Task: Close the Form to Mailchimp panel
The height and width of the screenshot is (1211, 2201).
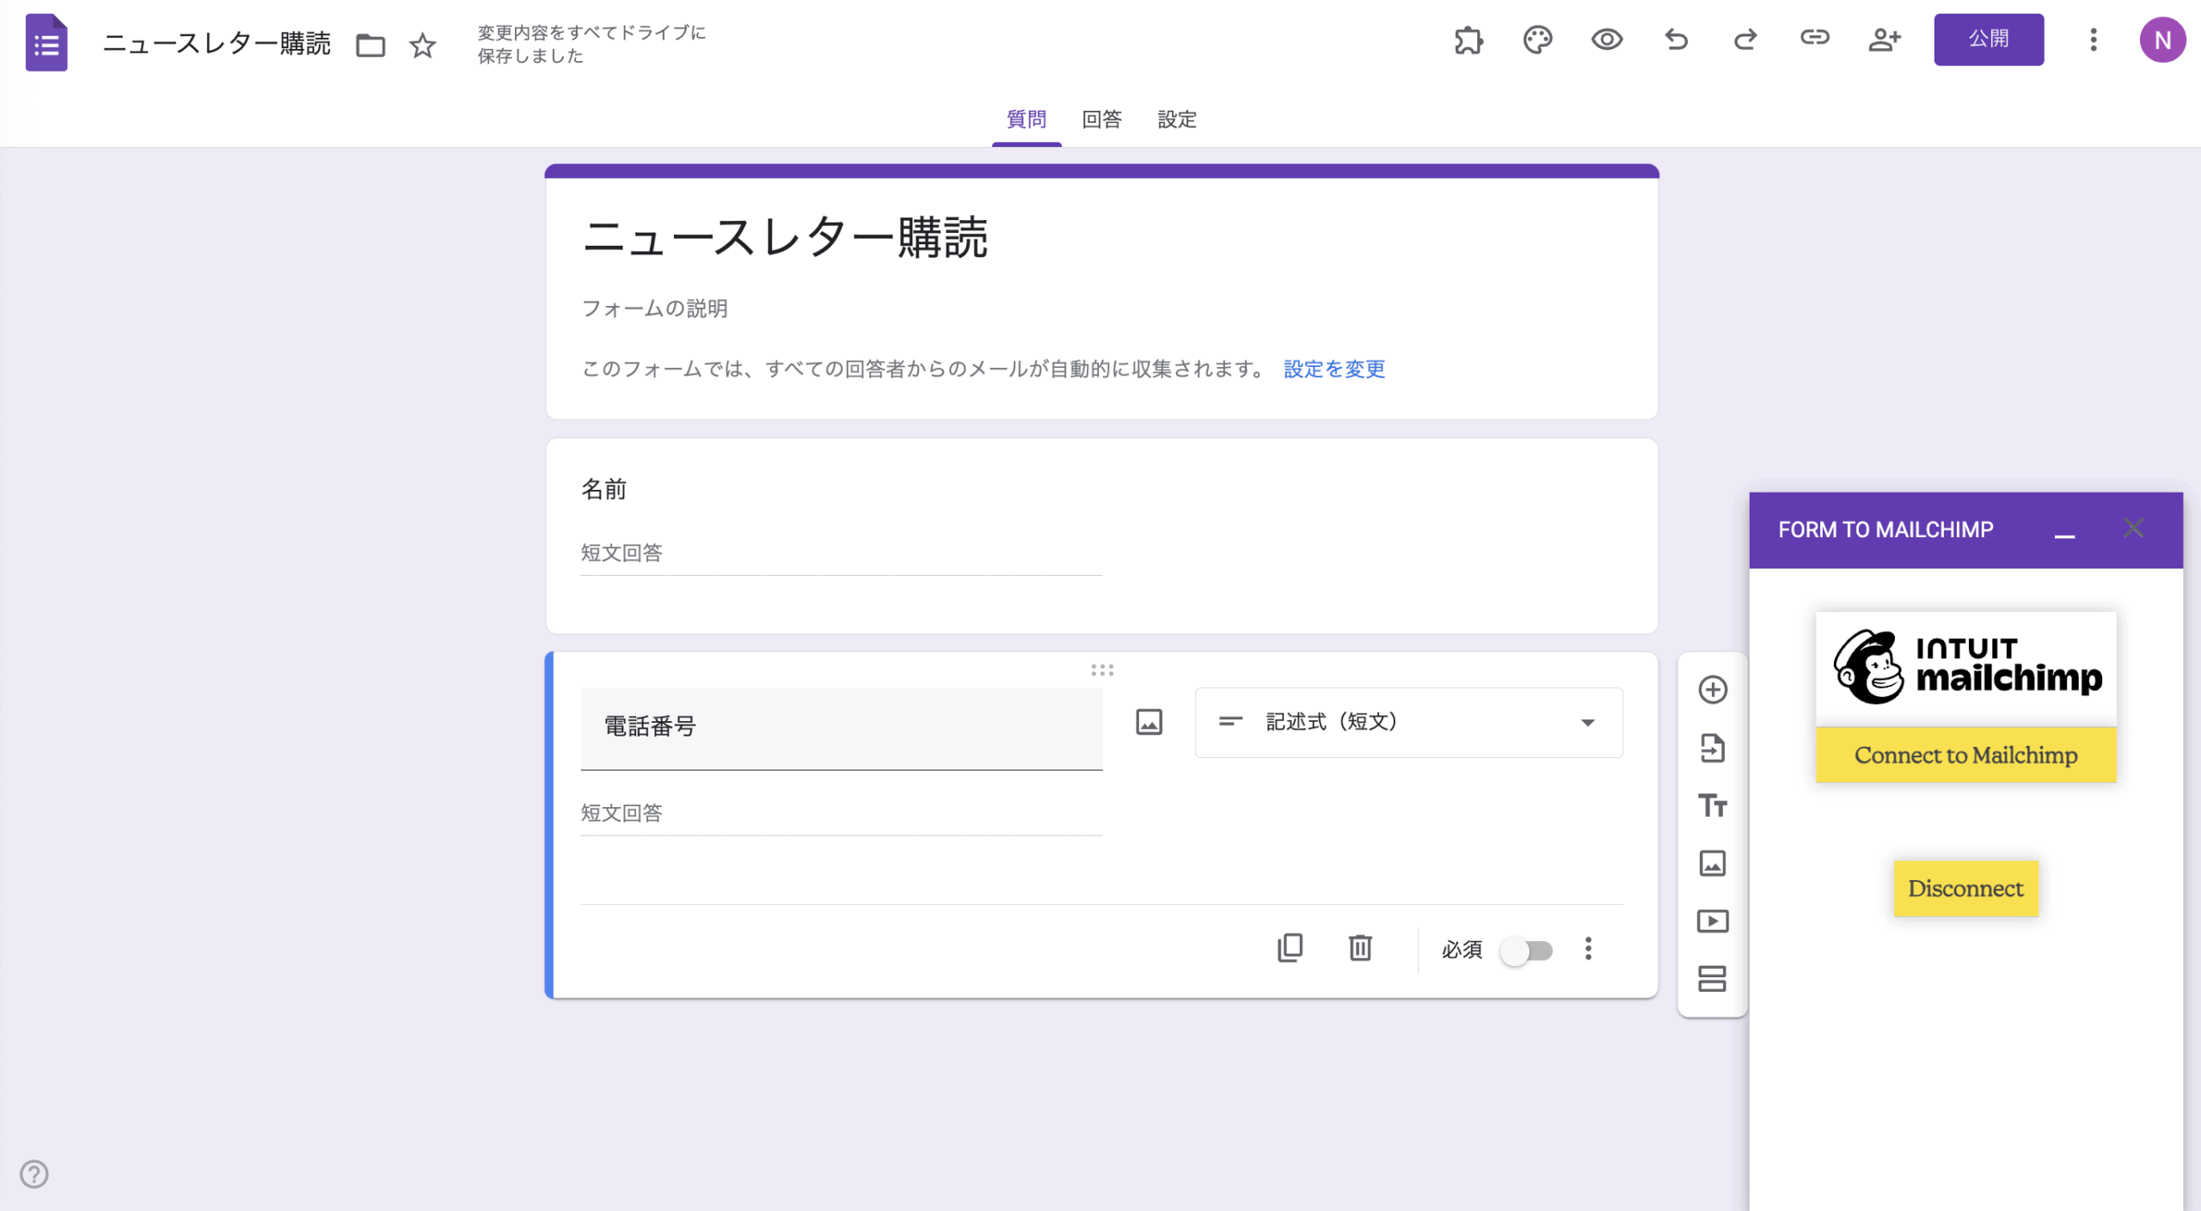Action: pos(2133,528)
